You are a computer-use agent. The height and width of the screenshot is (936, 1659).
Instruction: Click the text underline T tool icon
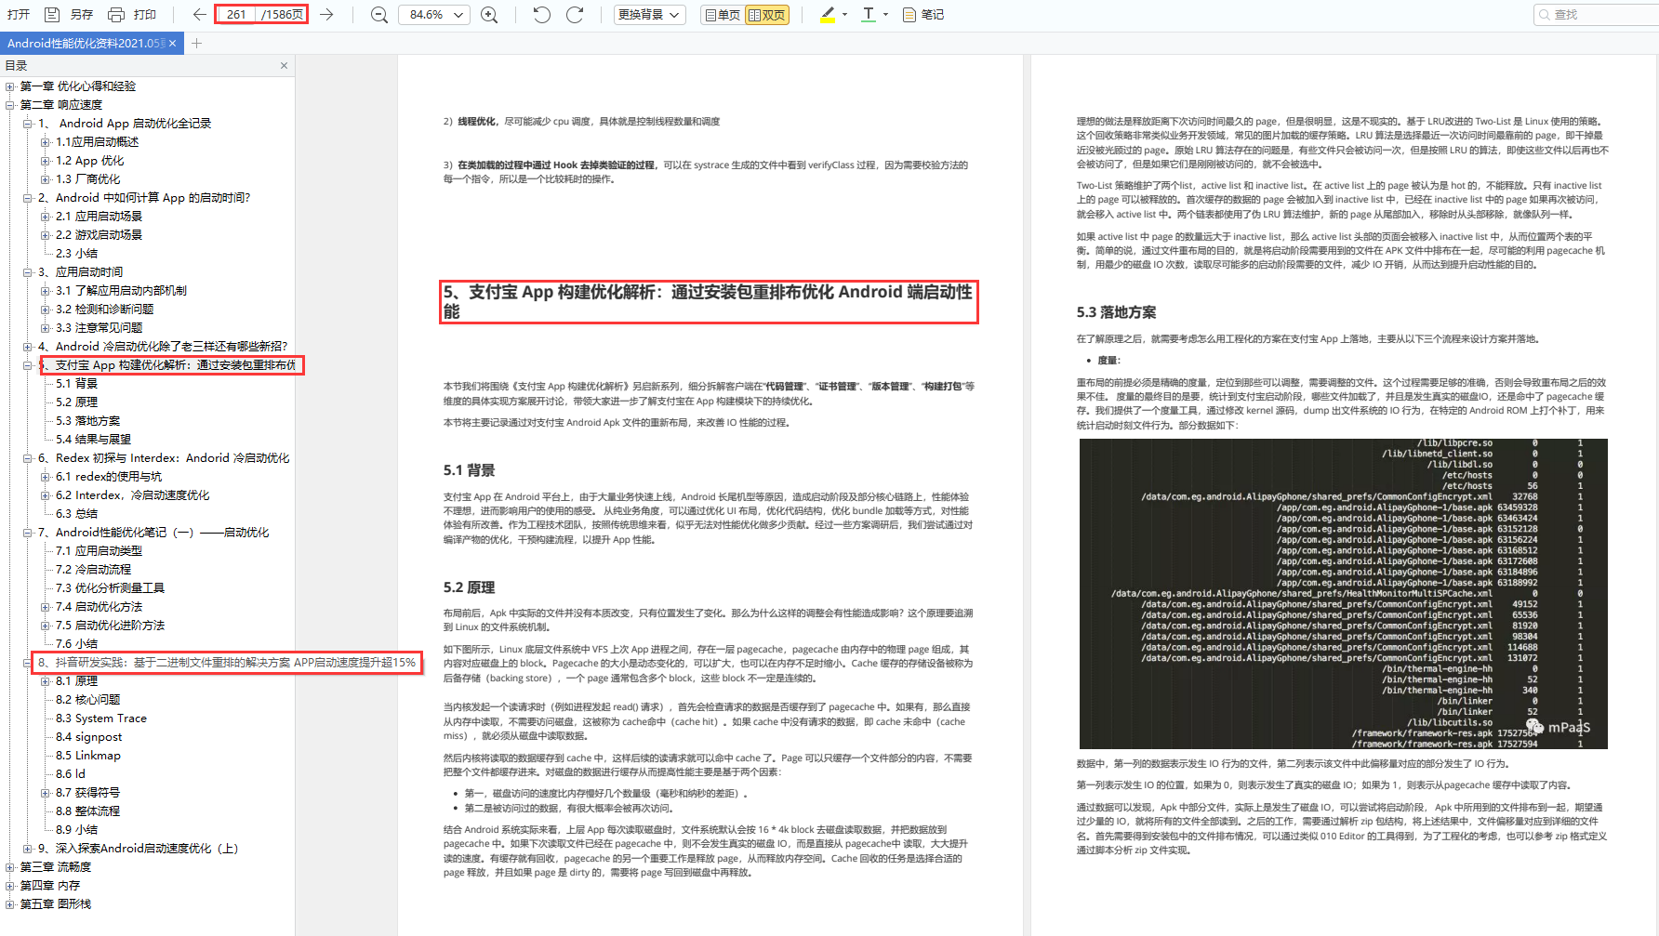pos(869,15)
